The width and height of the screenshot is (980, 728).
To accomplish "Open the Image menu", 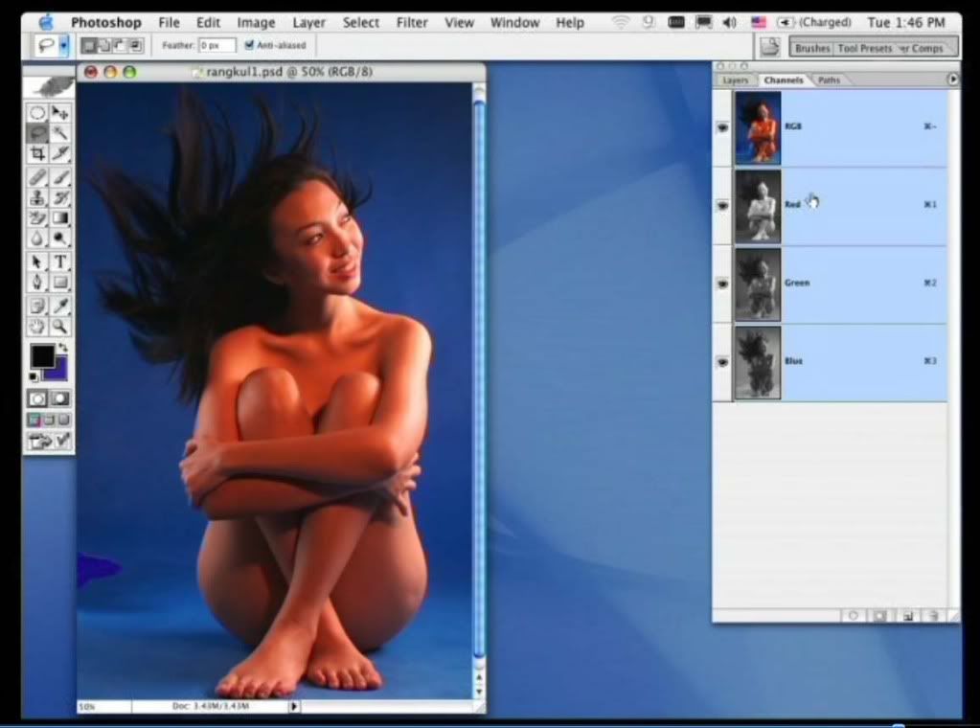I will click(256, 22).
